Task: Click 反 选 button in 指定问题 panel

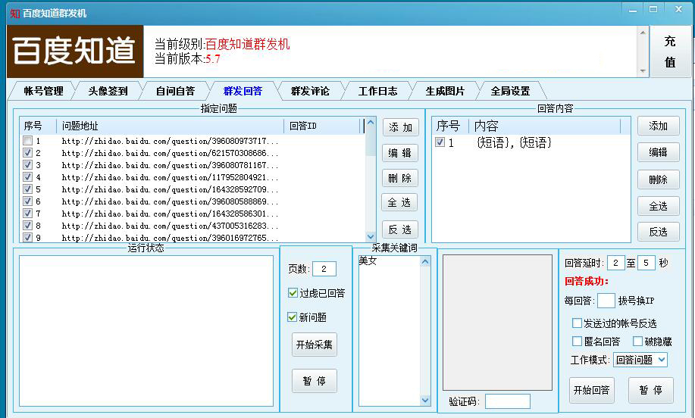Action: pyautogui.click(x=400, y=229)
